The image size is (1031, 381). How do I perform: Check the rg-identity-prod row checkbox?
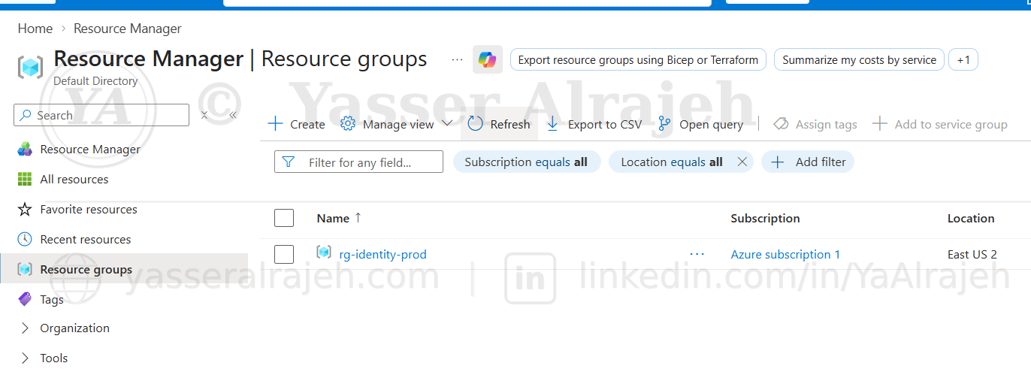coord(284,254)
